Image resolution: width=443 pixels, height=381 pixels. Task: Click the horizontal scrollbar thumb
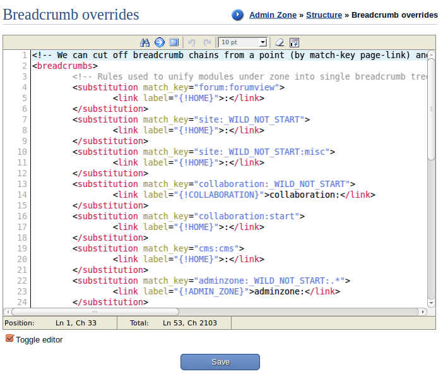(95, 311)
